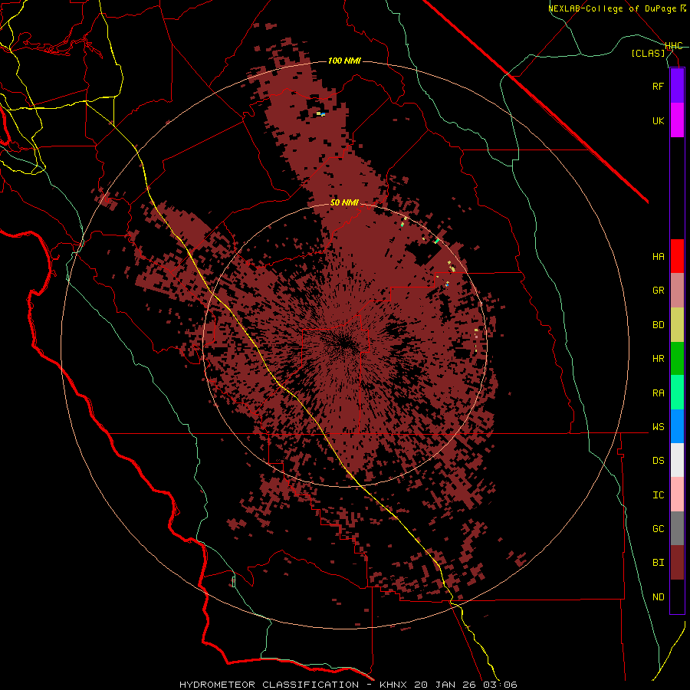Click the 'GR' legend label
690x690 pixels.
click(x=659, y=291)
